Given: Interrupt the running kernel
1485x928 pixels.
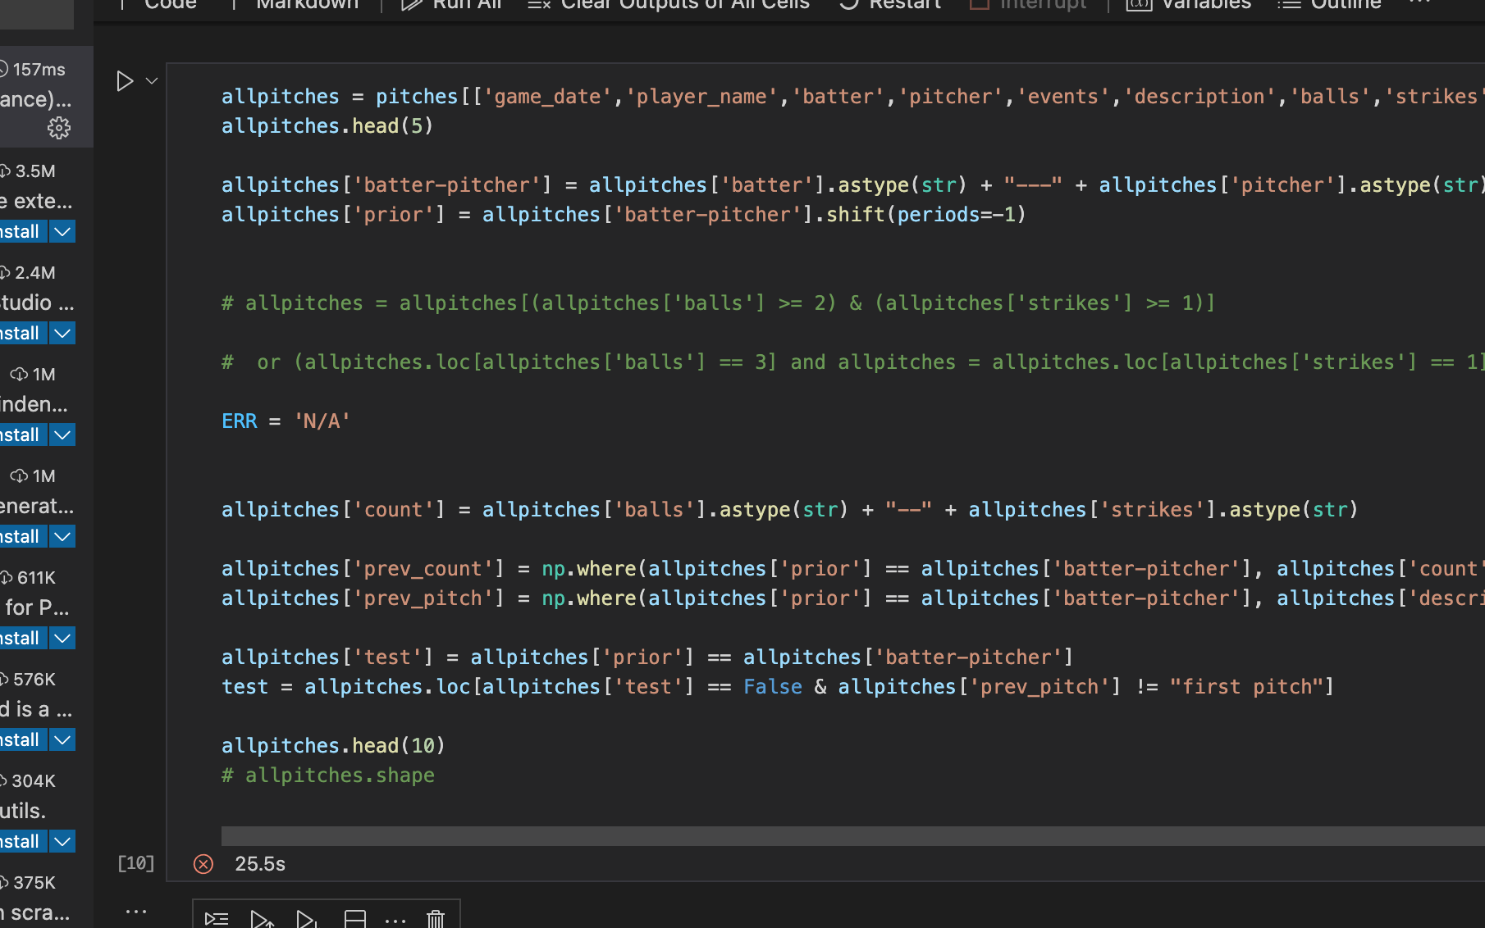Looking at the screenshot, I should [x=1027, y=6].
